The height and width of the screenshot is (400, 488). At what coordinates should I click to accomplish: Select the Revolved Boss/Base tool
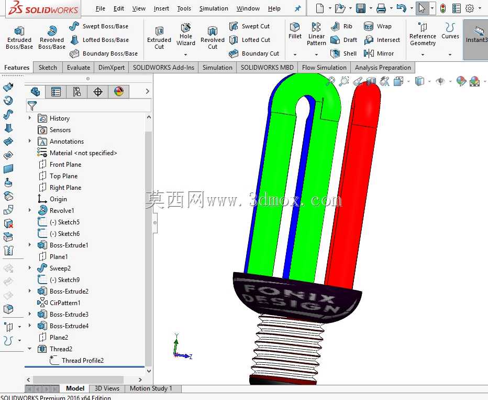click(x=52, y=38)
